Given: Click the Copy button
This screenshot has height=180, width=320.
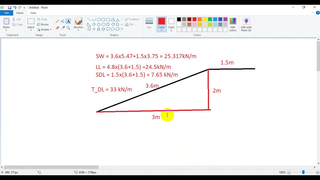Looking at the screenshot, I should pos(17,24).
